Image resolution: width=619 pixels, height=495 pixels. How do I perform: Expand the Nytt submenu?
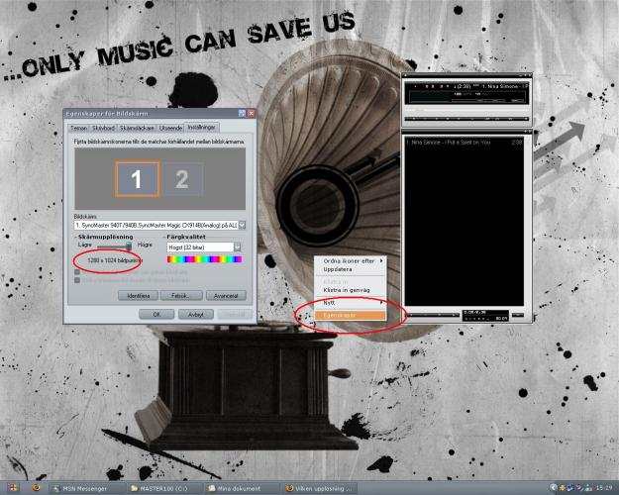(x=351, y=303)
